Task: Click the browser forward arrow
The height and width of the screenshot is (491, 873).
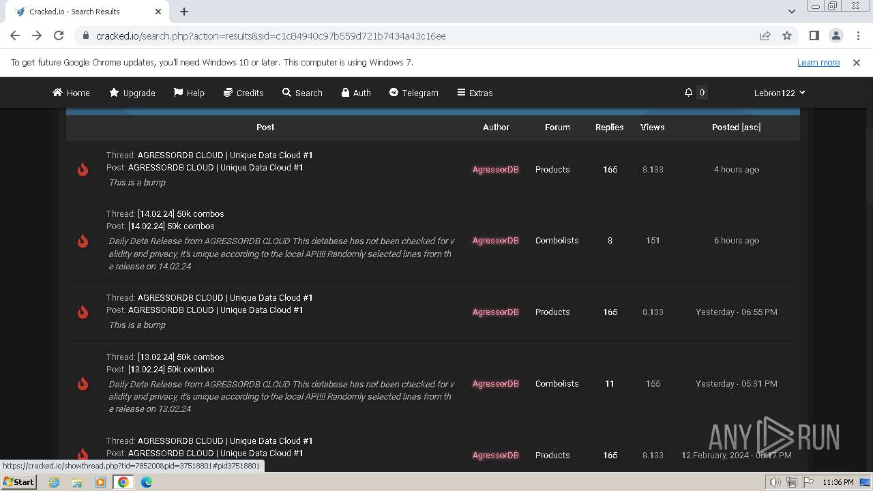Action: [x=37, y=35]
